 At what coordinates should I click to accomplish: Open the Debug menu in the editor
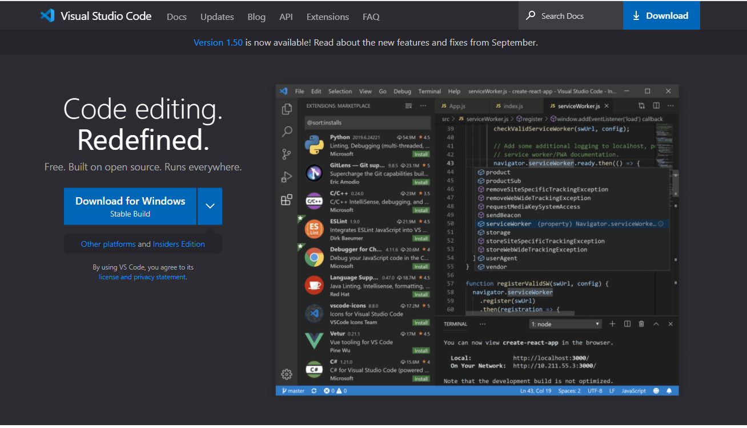pos(402,91)
